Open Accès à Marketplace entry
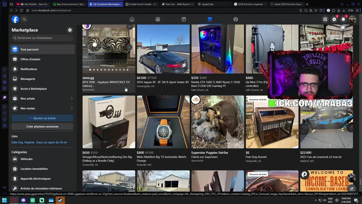 click(42, 89)
